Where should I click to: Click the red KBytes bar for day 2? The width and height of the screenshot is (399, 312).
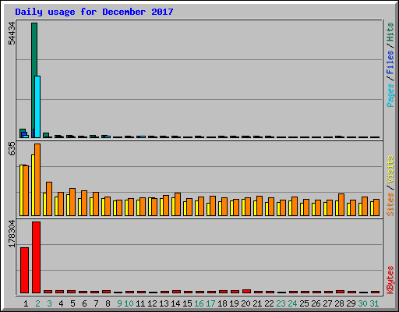36,257
